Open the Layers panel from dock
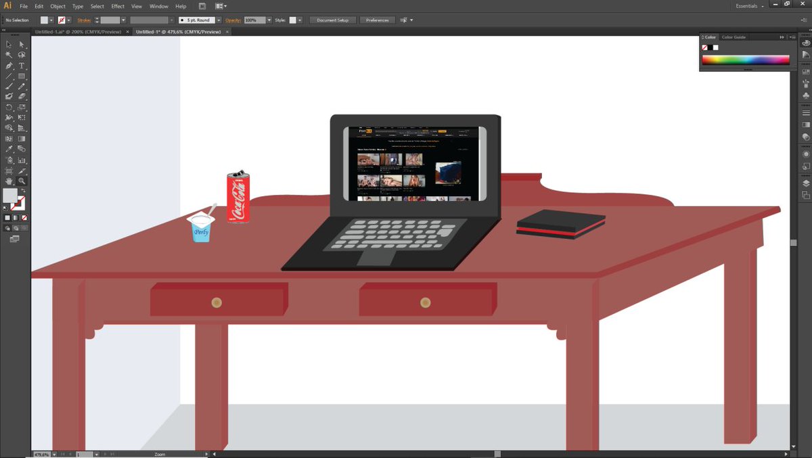 click(x=805, y=183)
